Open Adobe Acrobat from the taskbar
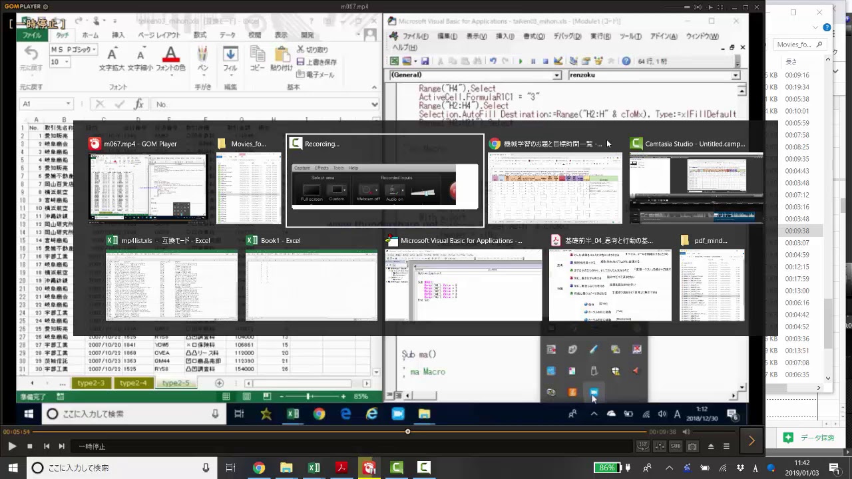Image resolution: width=852 pixels, height=479 pixels. tap(341, 468)
